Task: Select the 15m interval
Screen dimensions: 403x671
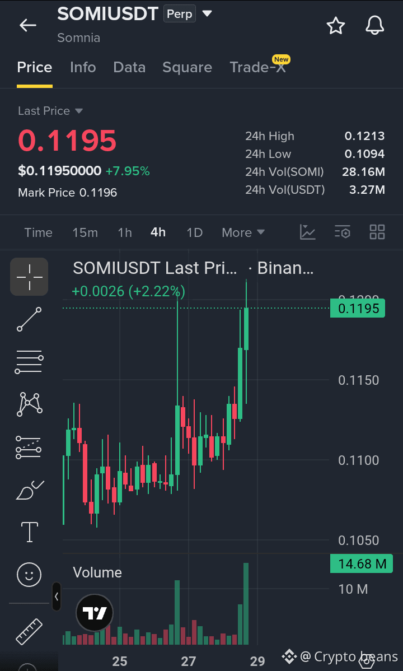Action: pos(85,232)
